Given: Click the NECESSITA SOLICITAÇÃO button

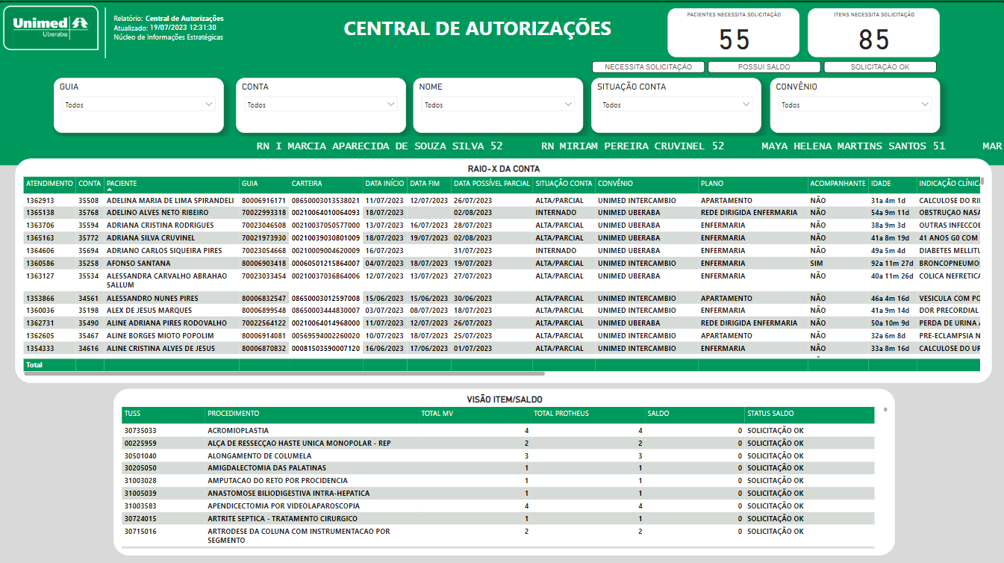Looking at the screenshot, I should tap(648, 67).
